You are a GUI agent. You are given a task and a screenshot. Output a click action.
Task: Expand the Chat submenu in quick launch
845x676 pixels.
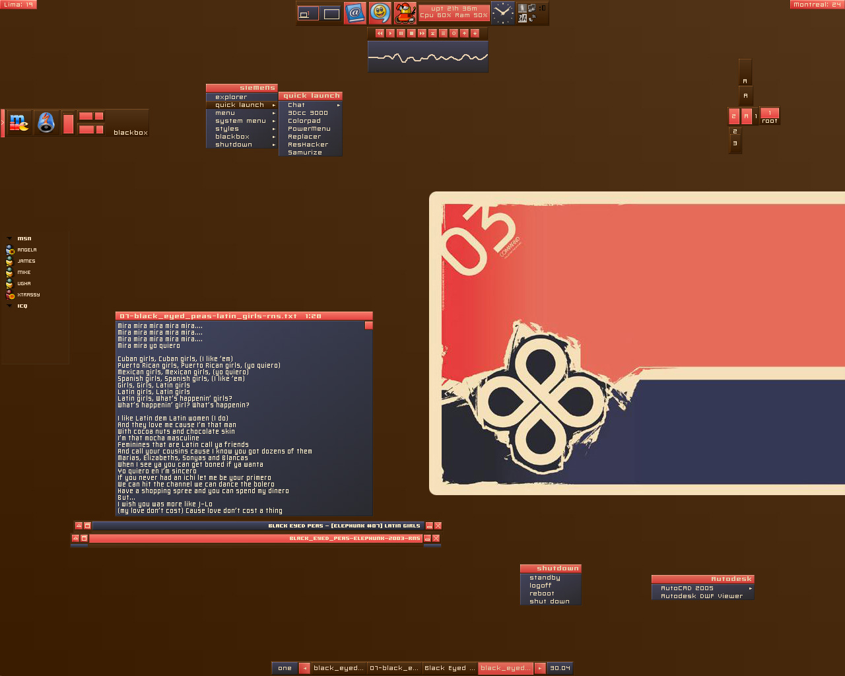310,105
